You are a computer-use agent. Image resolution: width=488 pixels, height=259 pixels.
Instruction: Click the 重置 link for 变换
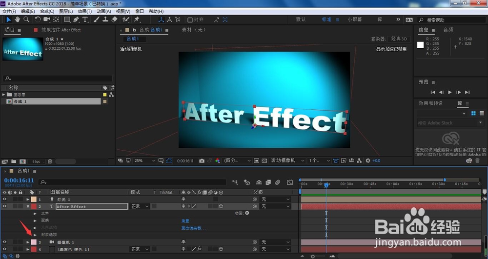(x=185, y=221)
